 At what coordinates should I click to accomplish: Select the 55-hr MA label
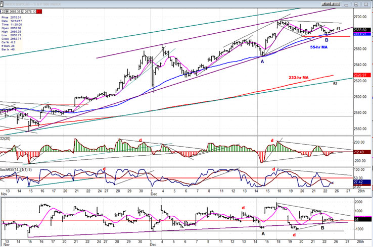pyautogui.click(x=319, y=47)
